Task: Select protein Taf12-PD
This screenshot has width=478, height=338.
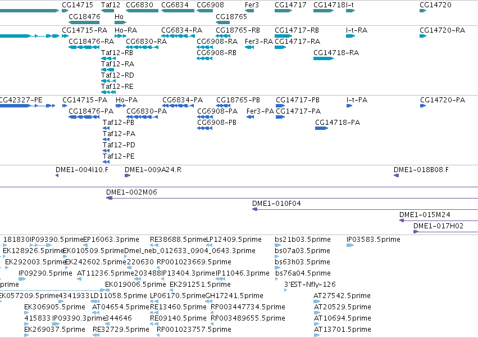Action: [x=119, y=145]
